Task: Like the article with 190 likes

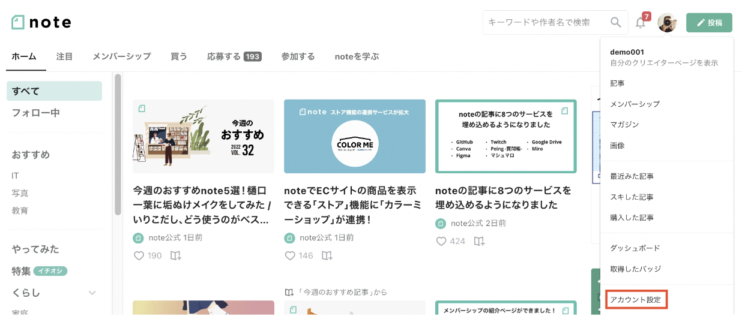Action: (x=139, y=256)
